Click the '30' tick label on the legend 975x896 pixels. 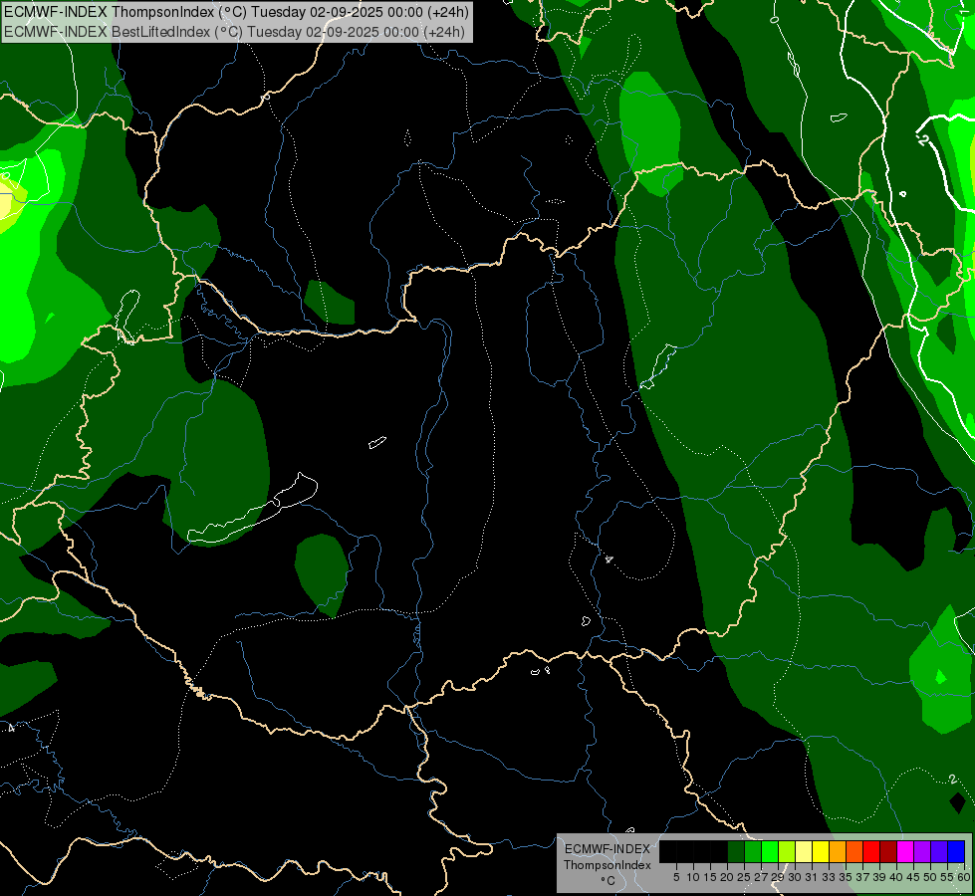pos(796,877)
